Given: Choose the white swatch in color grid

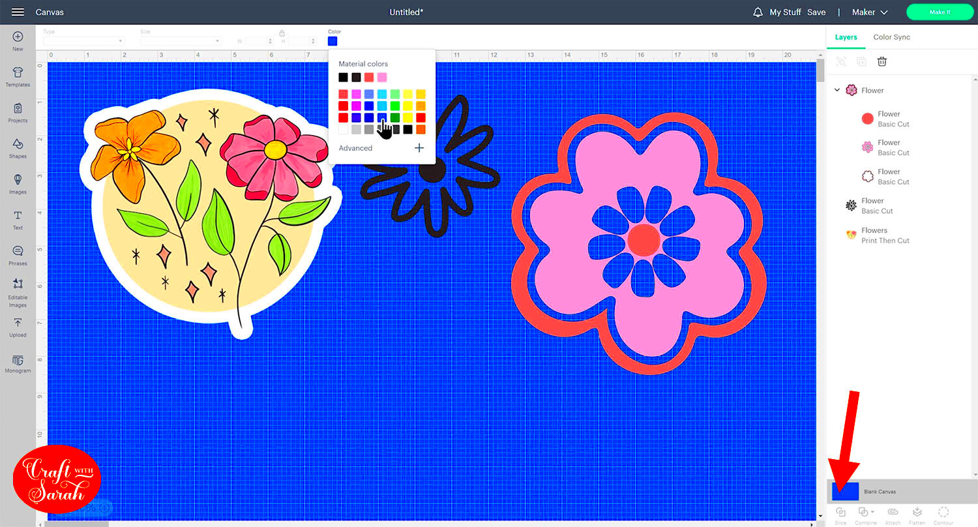Looking at the screenshot, I should 343,129.
